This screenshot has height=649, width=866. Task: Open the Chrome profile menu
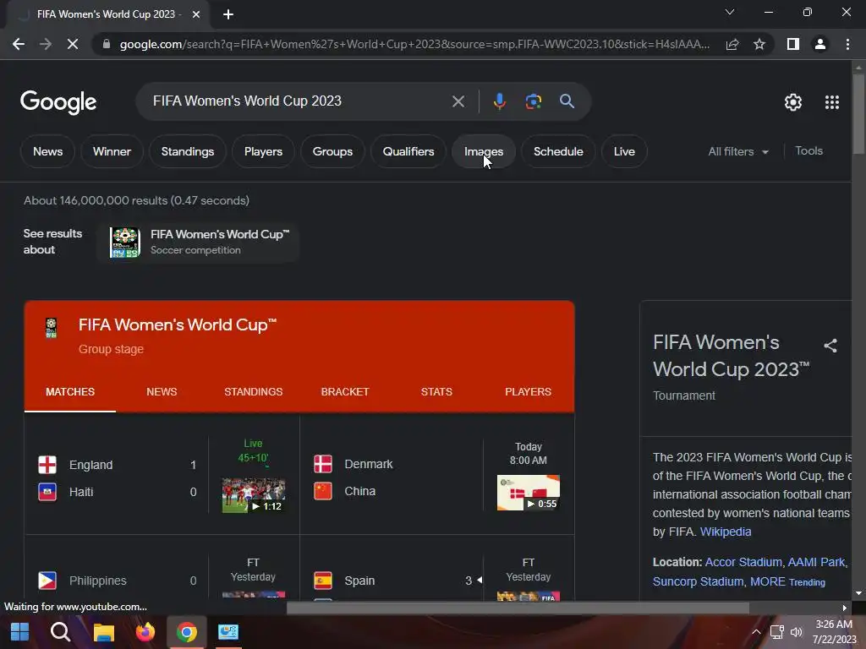pos(820,44)
